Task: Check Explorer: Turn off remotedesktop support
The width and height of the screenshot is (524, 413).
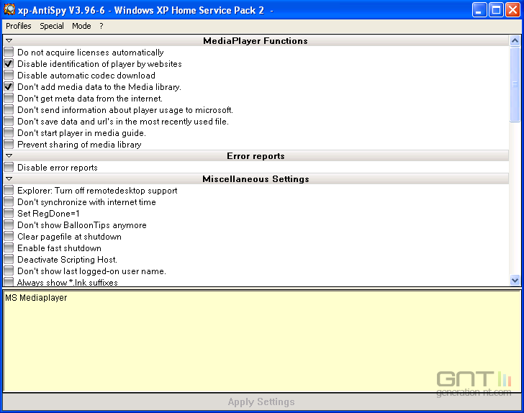Action: click(9, 190)
